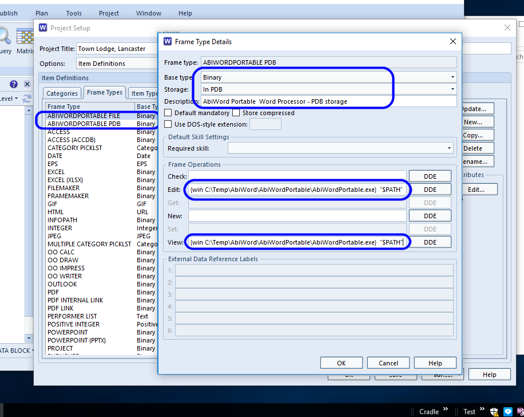This screenshot has height=417, width=524.
Task: Click the DDE button for New operation
Action: [430, 216]
